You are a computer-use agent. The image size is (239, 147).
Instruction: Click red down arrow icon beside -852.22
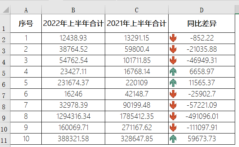(x=173, y=38)
